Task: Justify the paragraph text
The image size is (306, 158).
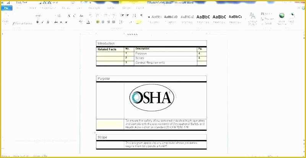Action: point(114,22)
